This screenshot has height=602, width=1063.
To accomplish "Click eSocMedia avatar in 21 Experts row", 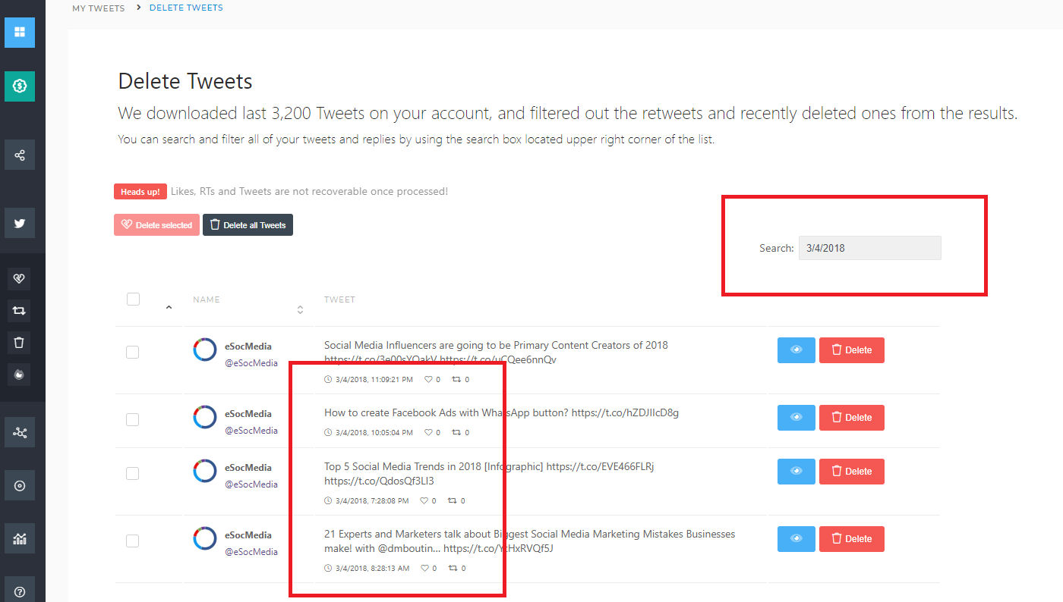I will click(205, 539).
